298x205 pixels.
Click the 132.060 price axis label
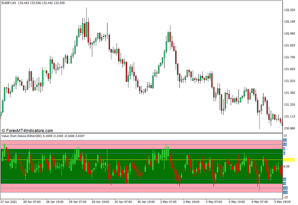[289, 33]
